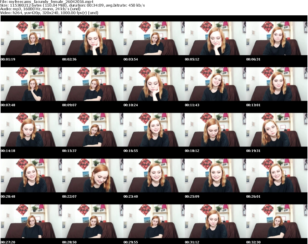The height and width of the screenshot is (244, 308).
Task: Select the thumbnail at 00:03:54
Action: pyautogui.click(x=154, y=38)
